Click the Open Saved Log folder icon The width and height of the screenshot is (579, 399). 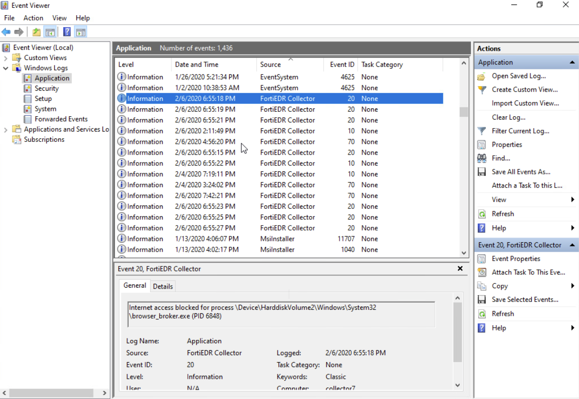pos(482,76)
